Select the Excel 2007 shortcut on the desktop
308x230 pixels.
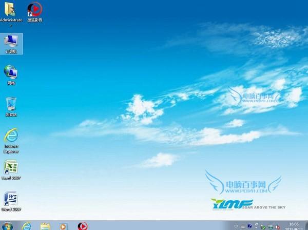tap(11, 170)
